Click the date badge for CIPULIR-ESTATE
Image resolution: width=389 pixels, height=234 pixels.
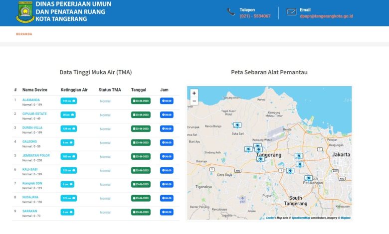(x=141, y=115)
